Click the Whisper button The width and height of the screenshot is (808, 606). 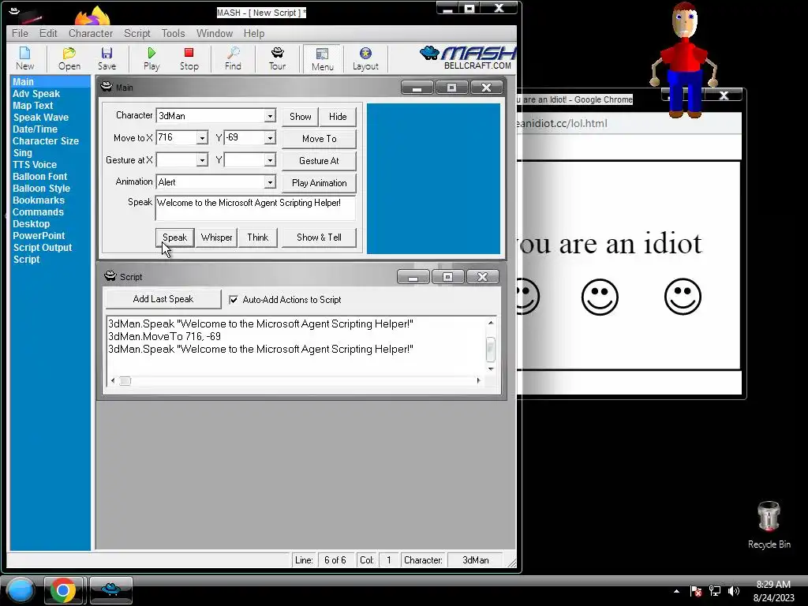[x=216, y=238]
